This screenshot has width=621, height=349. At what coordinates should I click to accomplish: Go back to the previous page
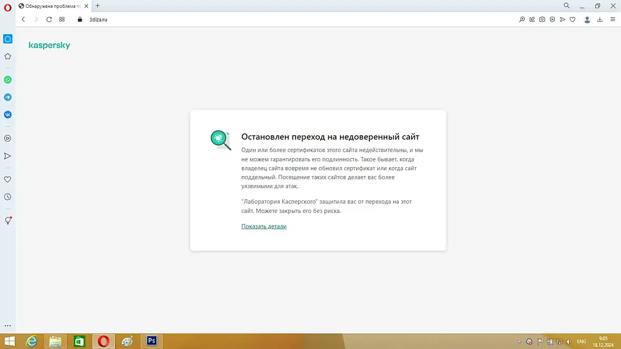tap(23, 19)
